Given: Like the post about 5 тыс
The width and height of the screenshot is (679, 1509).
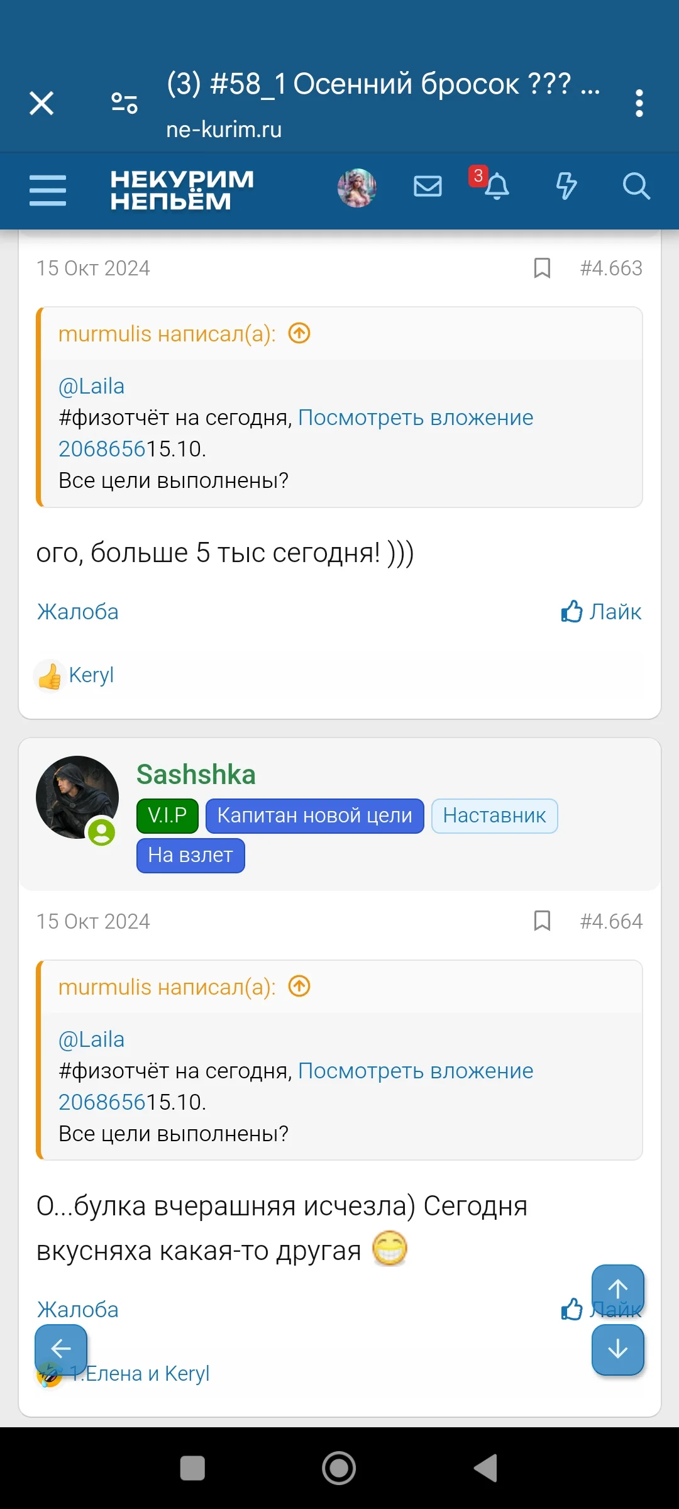Looking at the screenshot, I should (x=601, y=612).
